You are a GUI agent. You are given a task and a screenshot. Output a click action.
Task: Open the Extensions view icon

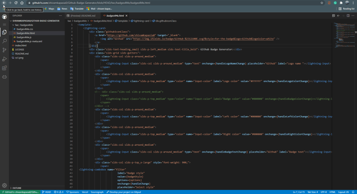pyautogui.click(x=4, y=68)
